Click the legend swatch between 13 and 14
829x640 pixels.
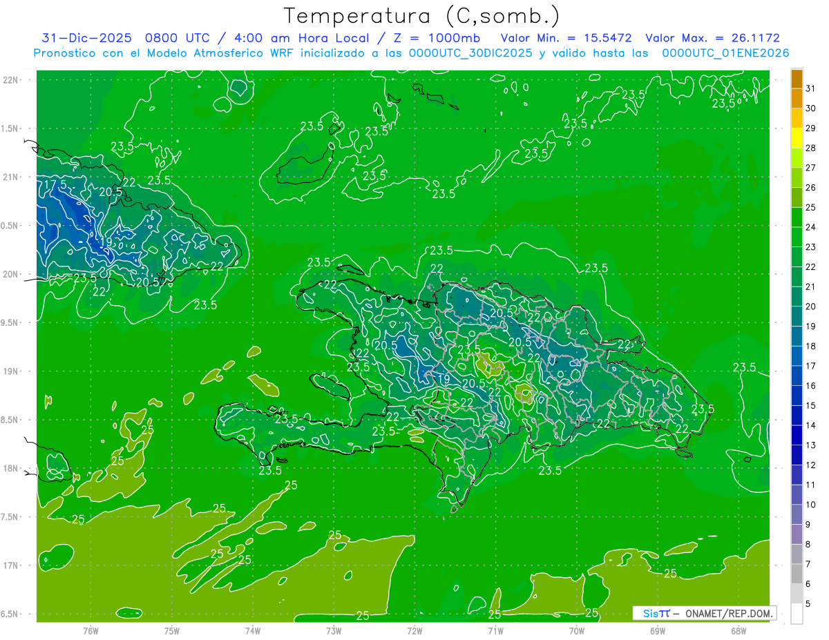pos(797,436)
